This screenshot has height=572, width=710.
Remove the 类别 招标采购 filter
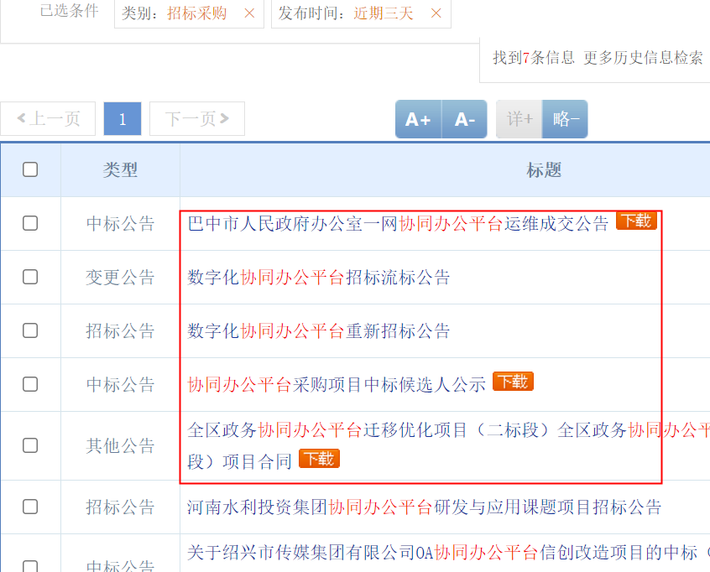(249, 13)
